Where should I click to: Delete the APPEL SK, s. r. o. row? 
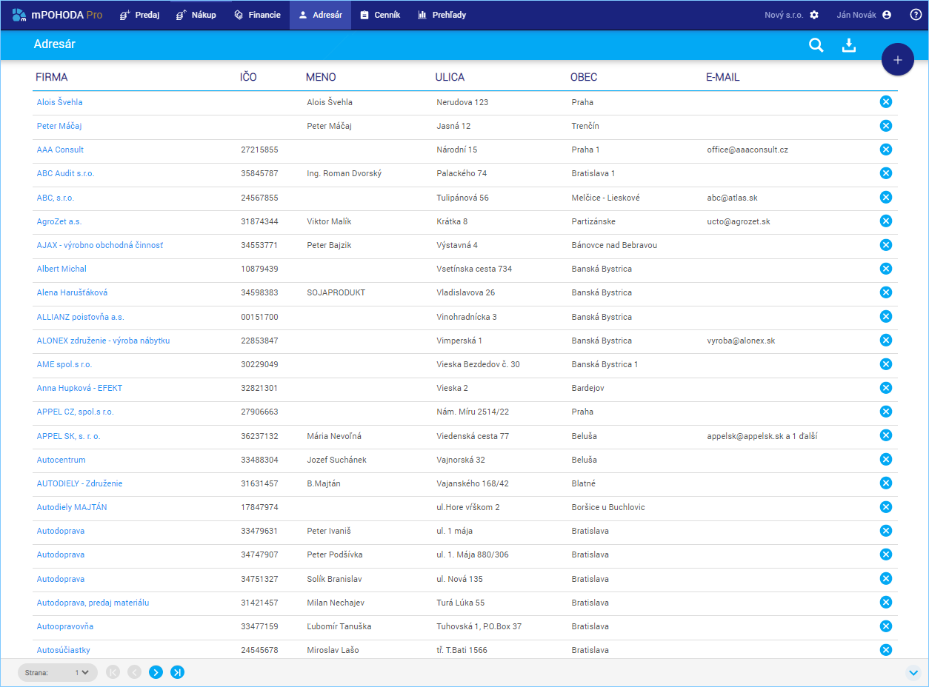click(885, 436)
